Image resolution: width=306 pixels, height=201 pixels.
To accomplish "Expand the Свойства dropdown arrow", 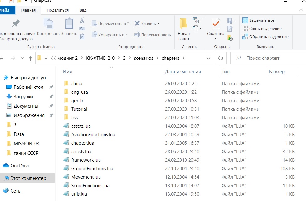I will point(216,38).
